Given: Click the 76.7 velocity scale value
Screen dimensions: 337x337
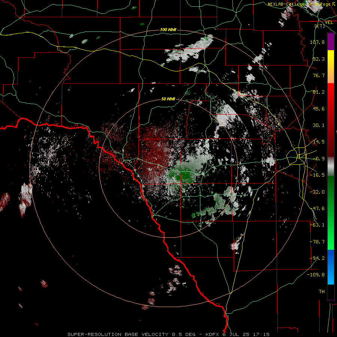Looking at the screenshot, I should (319, 75).
